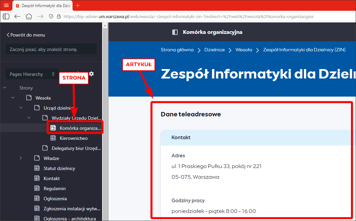Image resolution: width=356 pixels, height=221 pixels.
Task: Click the Powrót do menu link
Action: [26, 35]
